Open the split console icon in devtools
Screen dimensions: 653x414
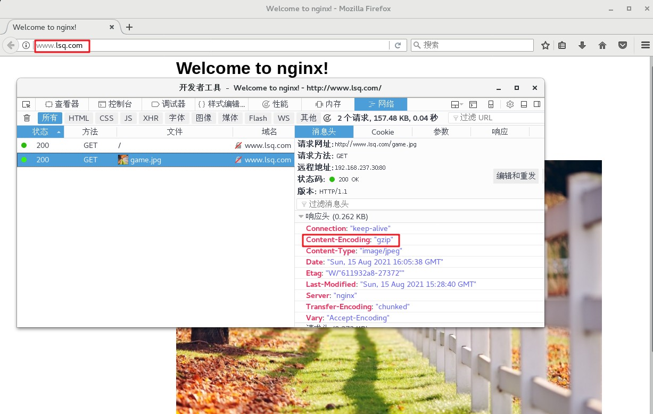[473, 104]
